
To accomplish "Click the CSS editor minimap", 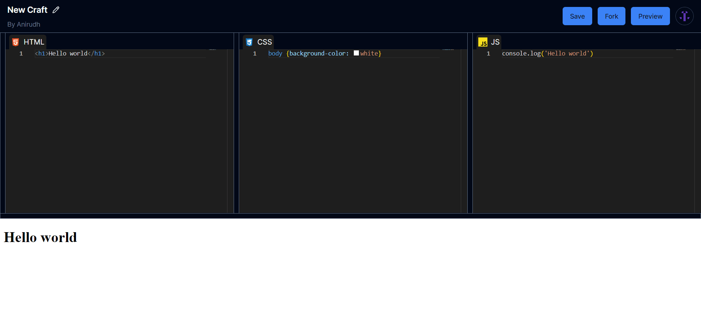I will click(450, 131).
